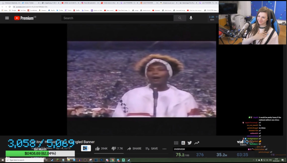
Task: Switch to the Twitch down tab
Action: click(x=110, y=3)
